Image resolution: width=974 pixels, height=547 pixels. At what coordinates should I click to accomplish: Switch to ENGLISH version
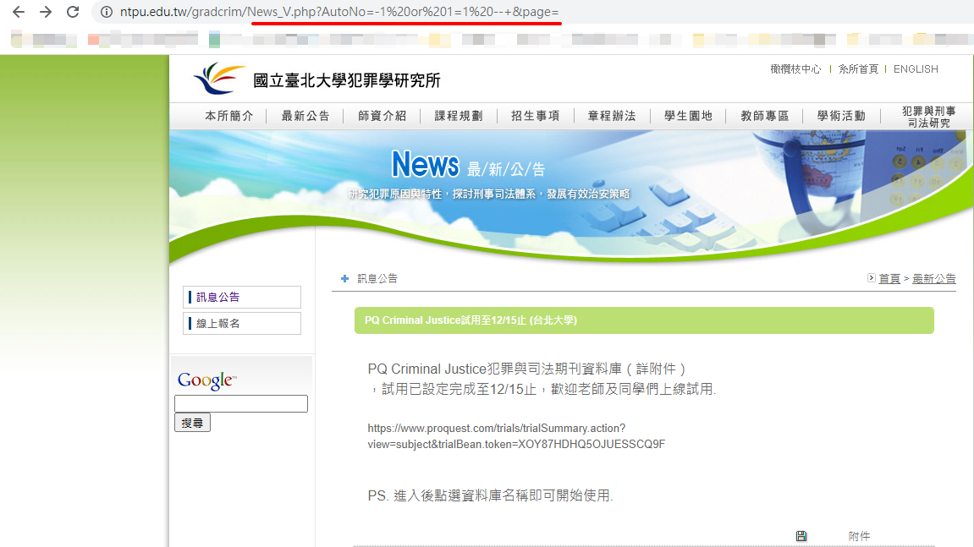pyautogui.click(x=916, y=69)
